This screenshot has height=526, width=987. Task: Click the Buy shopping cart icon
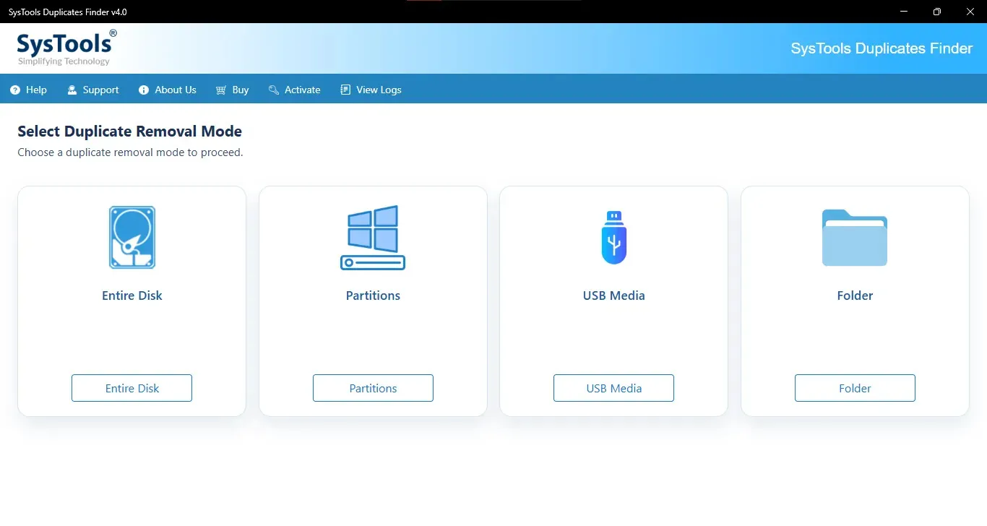(x=221, y=90)
